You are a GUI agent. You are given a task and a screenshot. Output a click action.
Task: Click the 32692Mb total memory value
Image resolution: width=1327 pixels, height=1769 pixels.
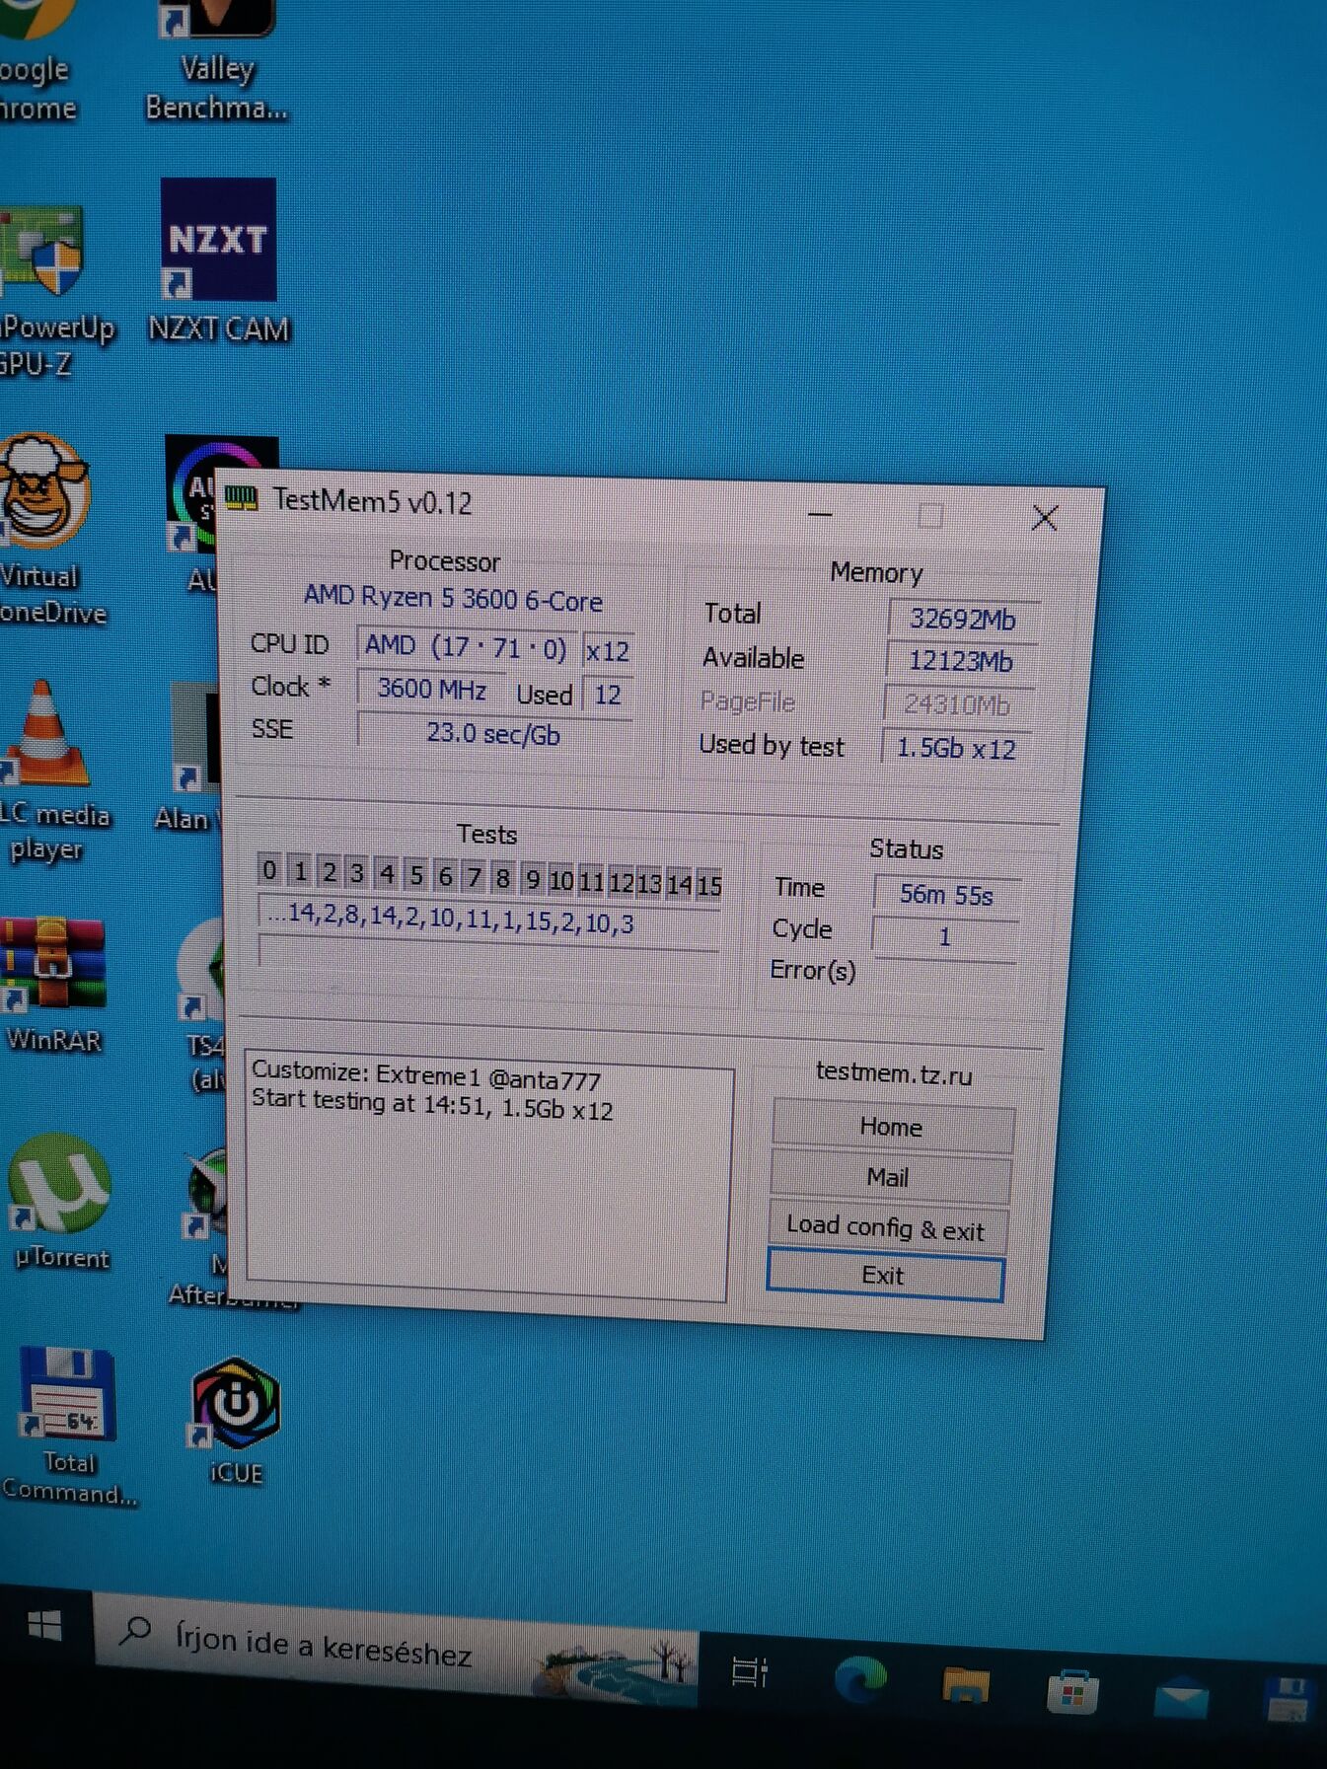pyautogui.click(x=963, y=619)
